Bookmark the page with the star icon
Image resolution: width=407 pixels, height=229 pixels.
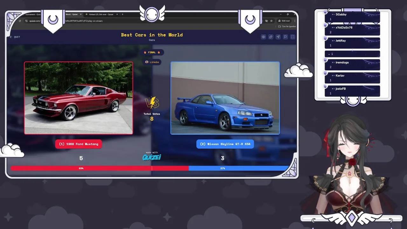click(x=271, y=21)
